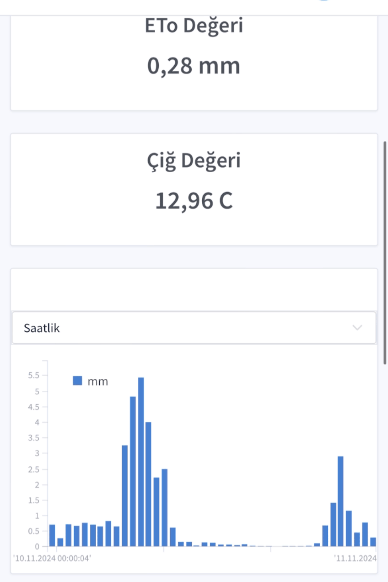This screenshot has width=388, height=582.
Task: Click the chevron arrow on the Saatlik selector
Action: (x=357, y=328)
